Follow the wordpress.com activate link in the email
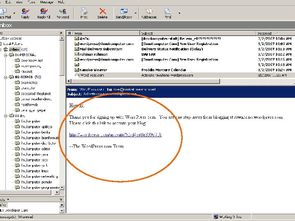The image size is (295, 221). click(115, 135)
